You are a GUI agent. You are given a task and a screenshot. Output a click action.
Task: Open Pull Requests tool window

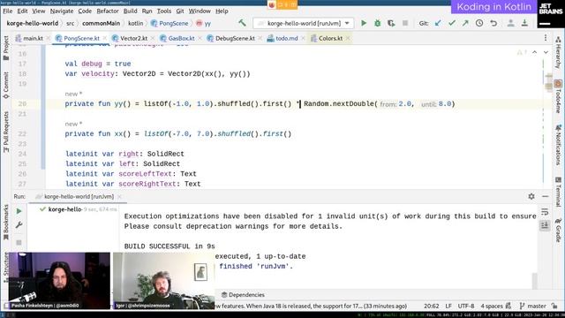6,132
